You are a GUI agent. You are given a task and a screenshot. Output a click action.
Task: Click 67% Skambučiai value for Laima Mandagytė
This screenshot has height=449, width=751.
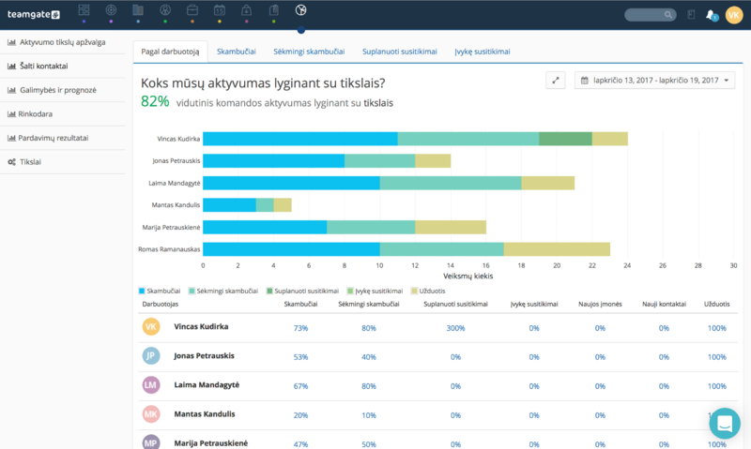[x=300, y=386]
